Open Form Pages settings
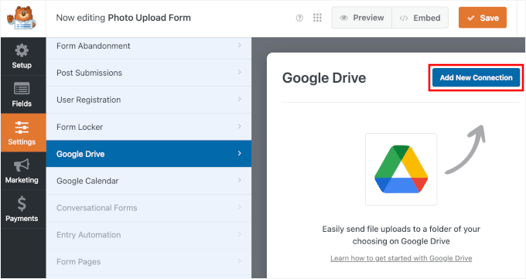The height and width of the screenshot is (279, 526). coord(149,261)
